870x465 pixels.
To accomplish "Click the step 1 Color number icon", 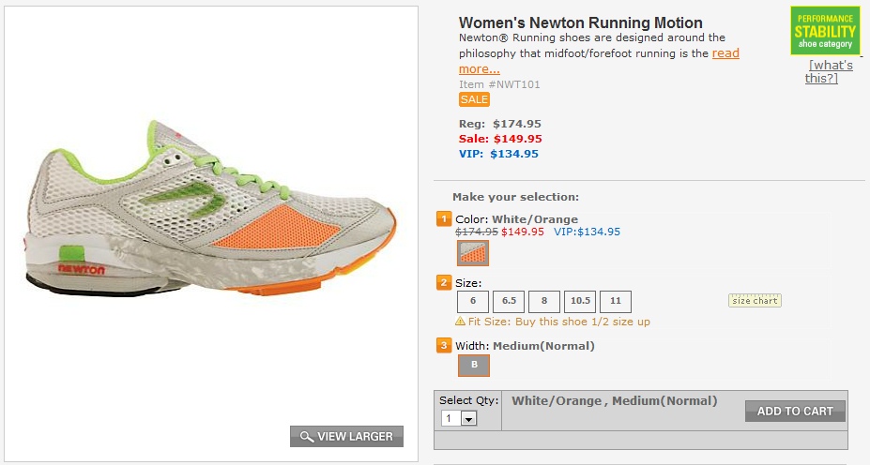I will click(444, 219).
